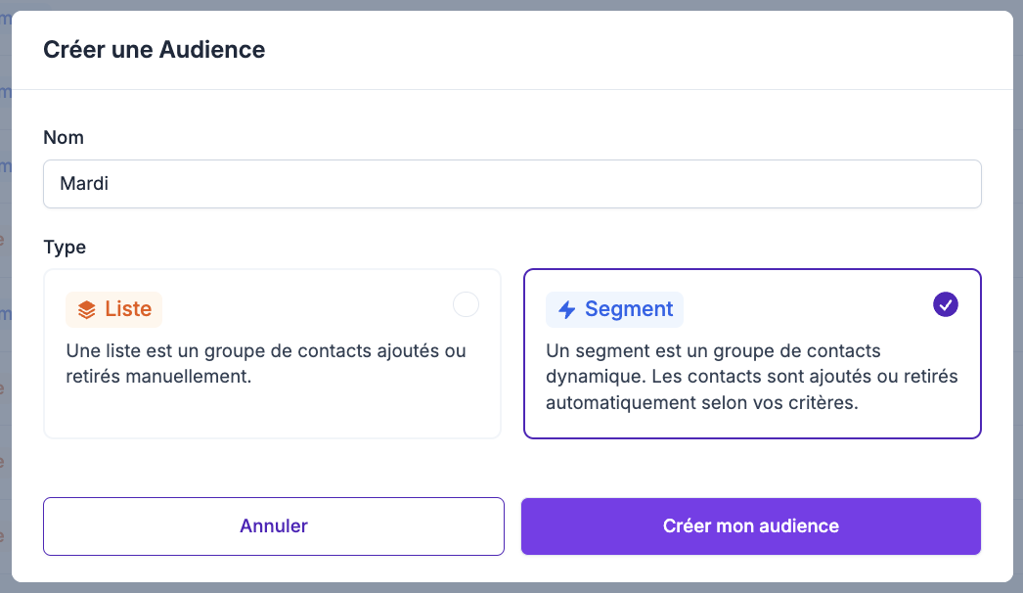The height and width of the screenshot is (593, 1023).
Task: Click inside the Nom input containing Mardi
Action: click(511, 183)
